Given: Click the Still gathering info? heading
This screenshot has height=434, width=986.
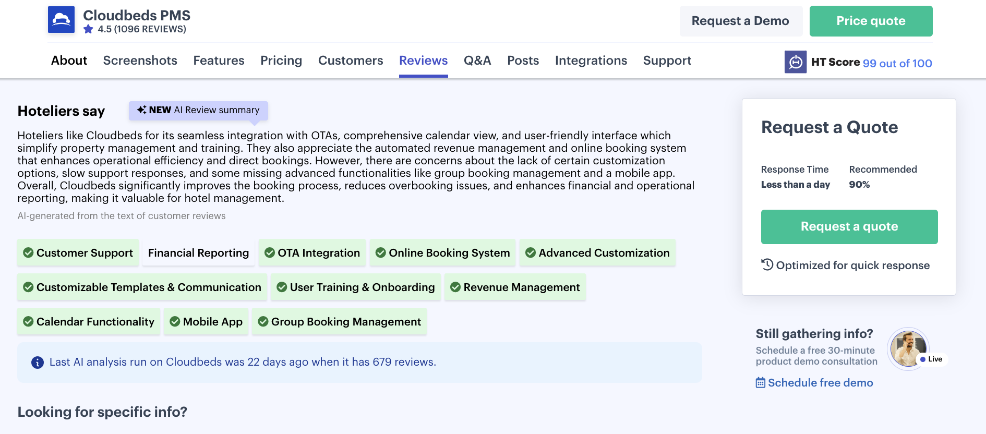Looking at the screenshot, I should pos(814,334).
